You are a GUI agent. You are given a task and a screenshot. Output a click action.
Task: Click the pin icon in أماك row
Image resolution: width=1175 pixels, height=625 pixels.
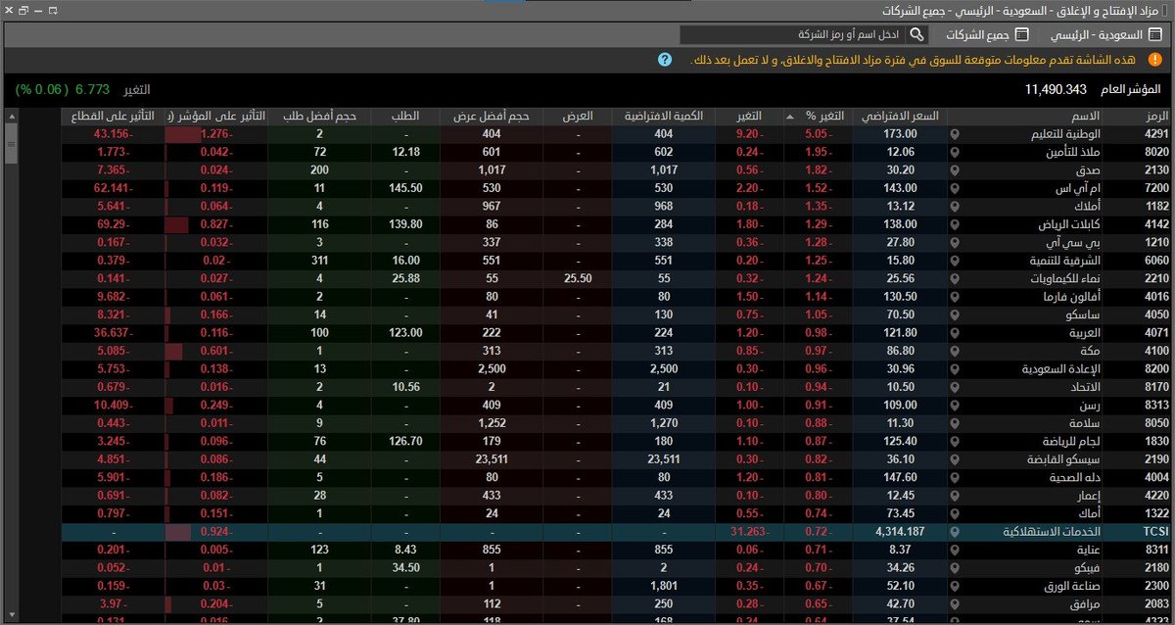click(x=954, y=514)
